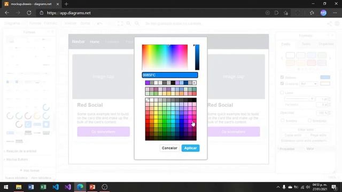Choose the black swatch in recent colors row

173,83
